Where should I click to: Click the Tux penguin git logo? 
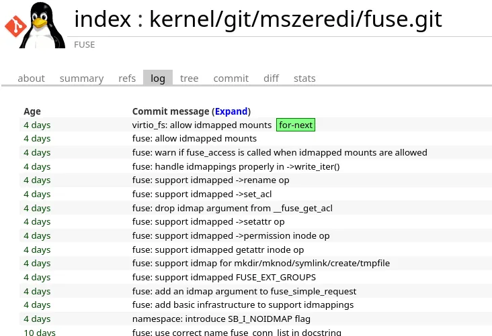pyautogui.click(x=35, y=25)
